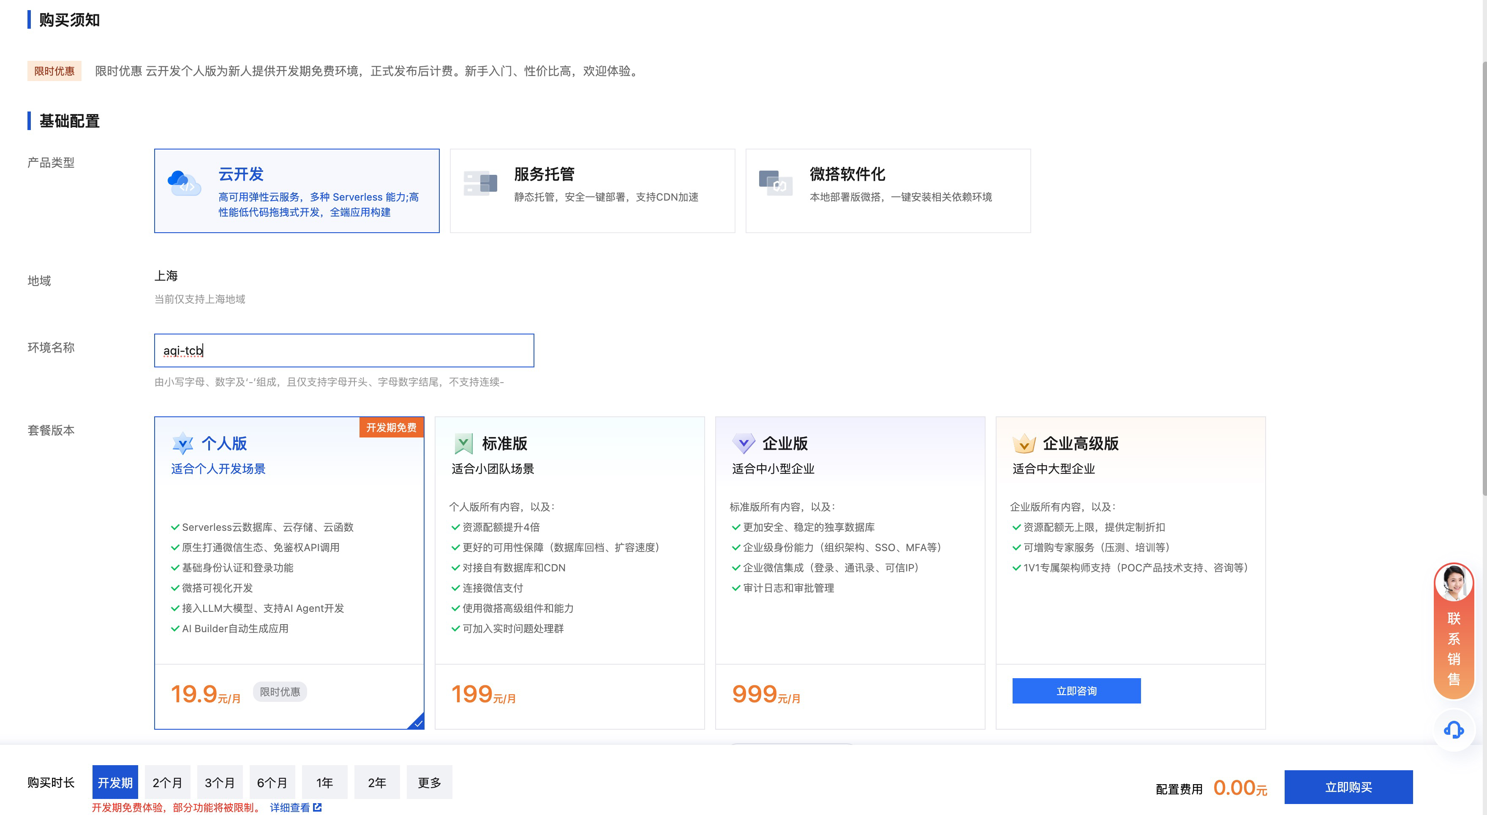Screen dimensions: 1487x815
Task: Click the '资源配额提升4倍' feature row
Action: (495, 527)
